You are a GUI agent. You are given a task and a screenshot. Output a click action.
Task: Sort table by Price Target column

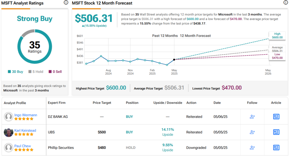coord(102,103)
